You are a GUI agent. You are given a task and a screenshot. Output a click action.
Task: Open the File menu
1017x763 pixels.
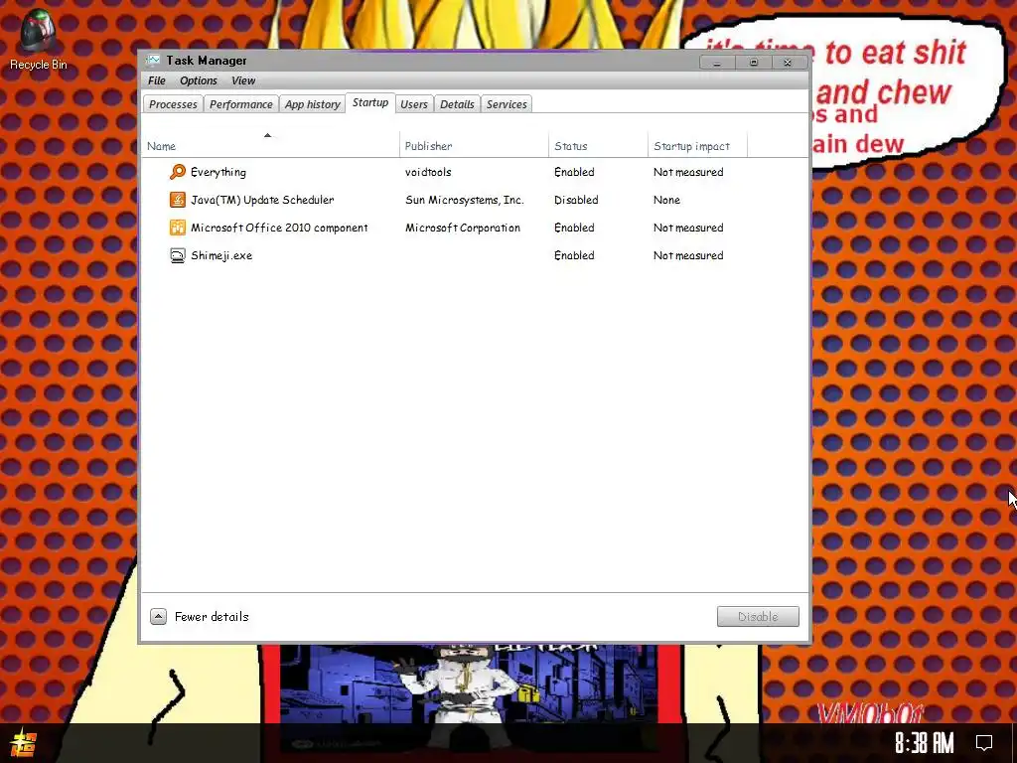point(156,80)
